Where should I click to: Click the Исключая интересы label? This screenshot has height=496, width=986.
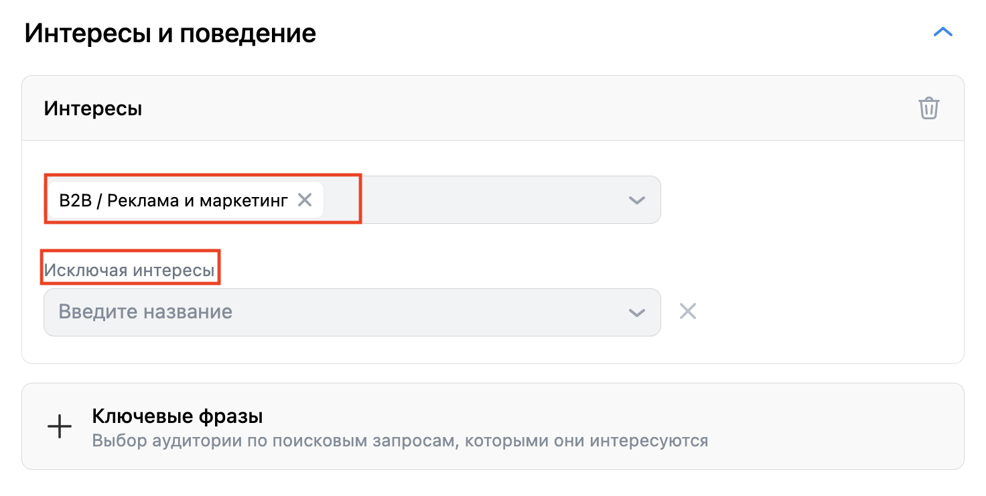[x=130, y=271]
